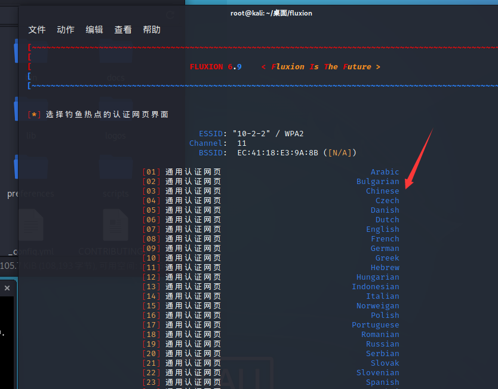498x389 pixels.
Task: Click option number [20] in list
Action: (x=151, y=353)
